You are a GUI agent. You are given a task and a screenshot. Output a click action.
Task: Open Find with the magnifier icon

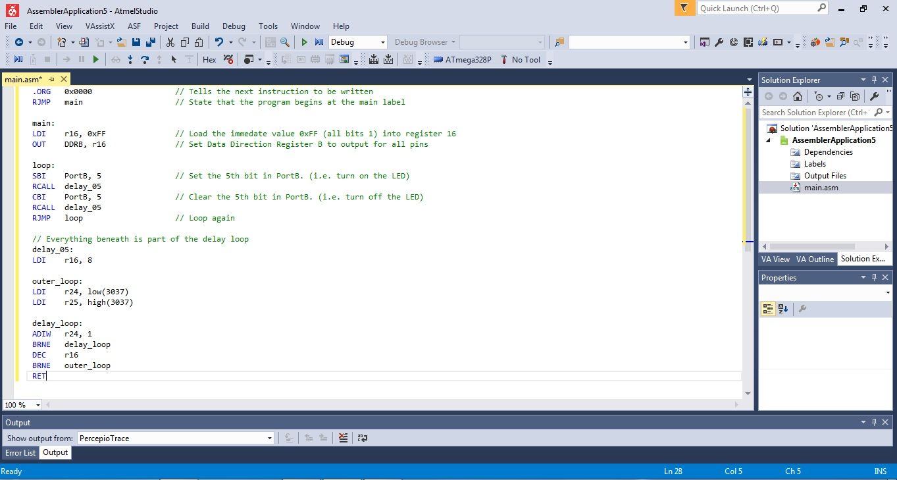click(x=285, y=41)
